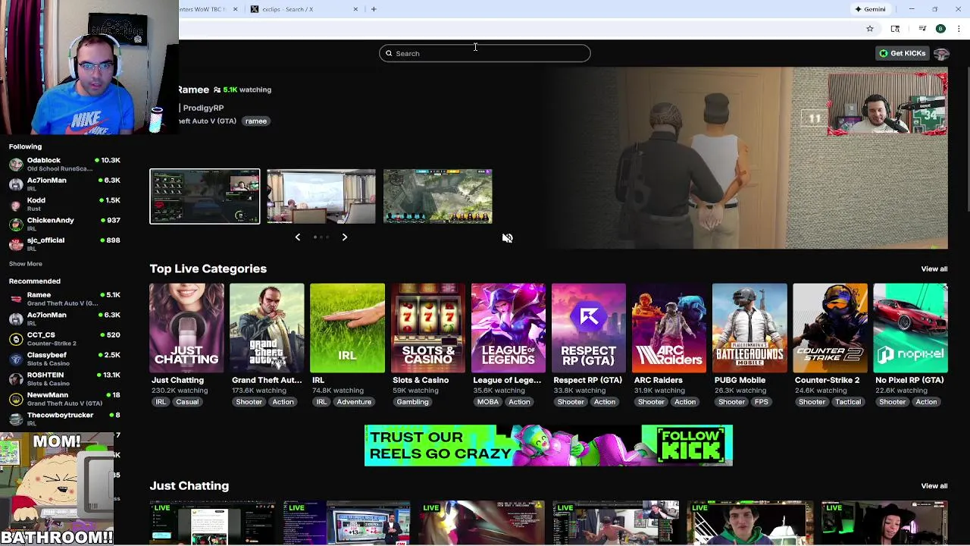The image size is (970, 546).
Task: Click the Casual tag under Just Chatting
Action: point(187,402)
